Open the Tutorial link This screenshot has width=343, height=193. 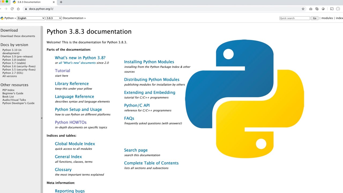click(x=62, y=71)
